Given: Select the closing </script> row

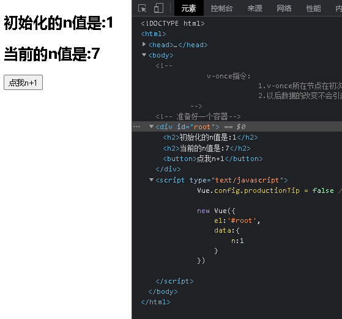Looking at the screenshot, I should 174,281.
